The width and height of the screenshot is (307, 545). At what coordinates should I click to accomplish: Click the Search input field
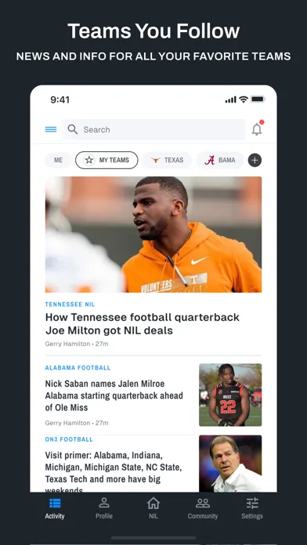(x=154, y=129)
